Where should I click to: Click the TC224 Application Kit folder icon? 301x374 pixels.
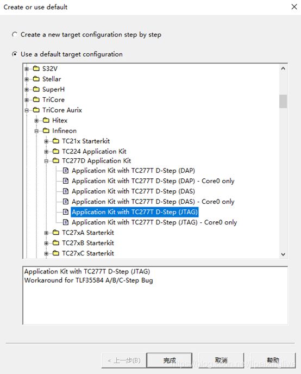click(56, 152)
